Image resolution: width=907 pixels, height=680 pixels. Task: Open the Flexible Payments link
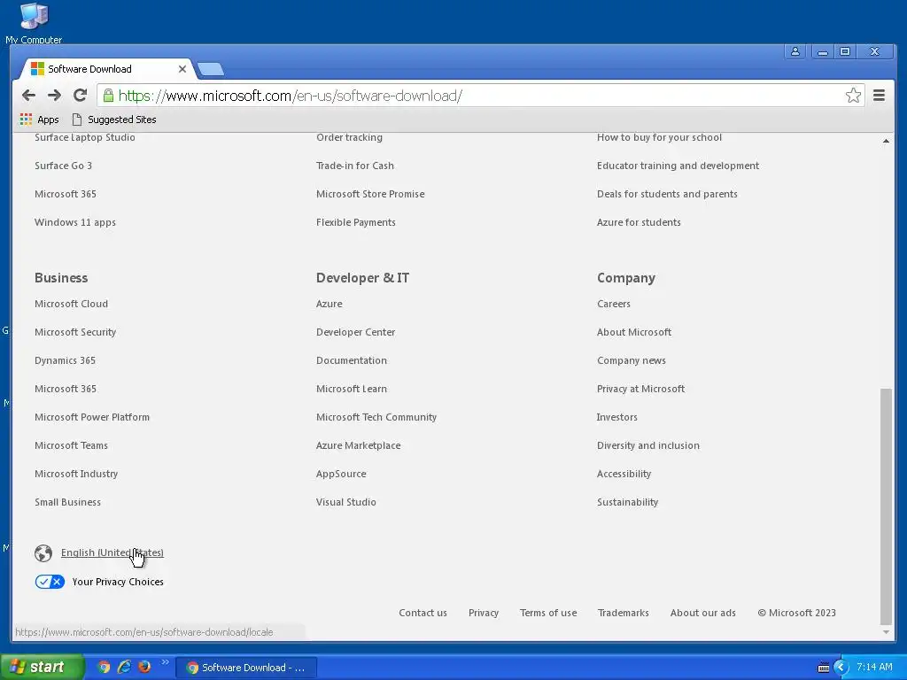tap(356, 222)
